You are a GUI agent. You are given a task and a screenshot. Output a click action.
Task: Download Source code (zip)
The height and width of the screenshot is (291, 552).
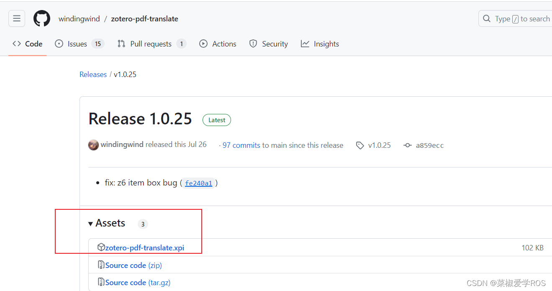point(134,265)
